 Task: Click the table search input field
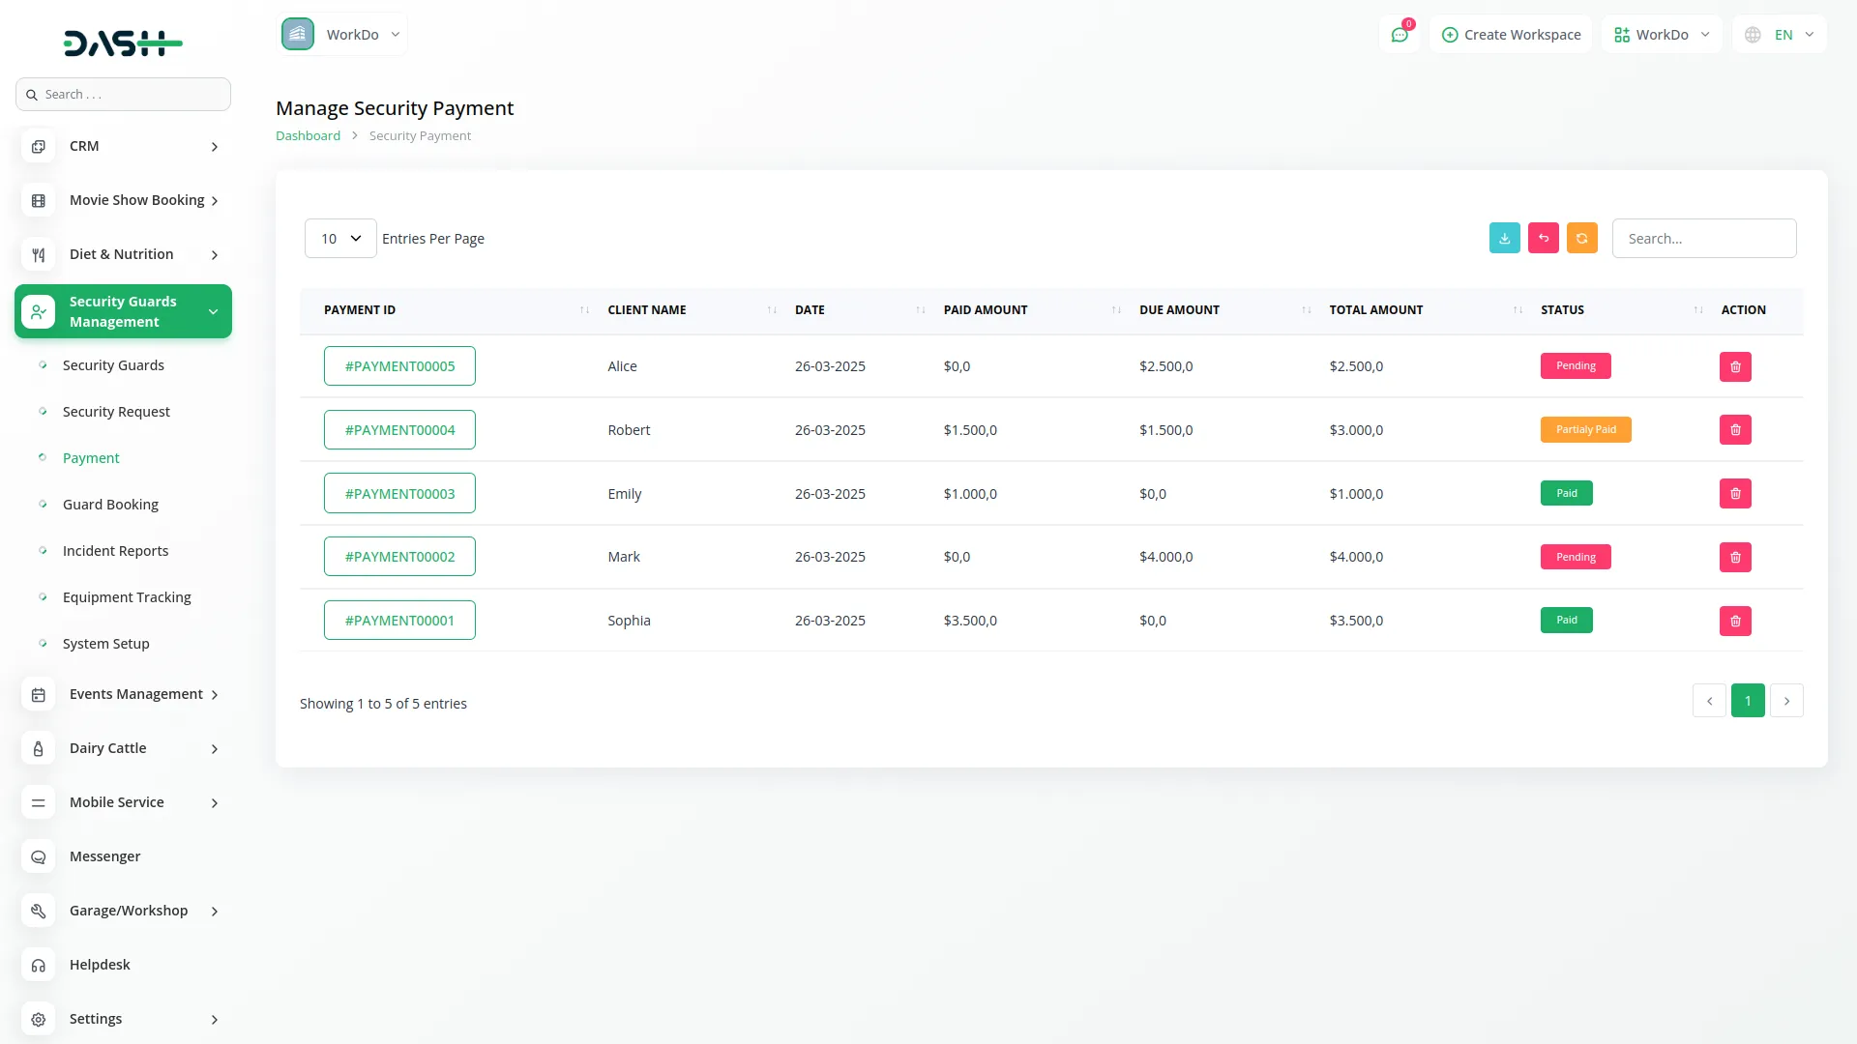[x=1703, y=239]
